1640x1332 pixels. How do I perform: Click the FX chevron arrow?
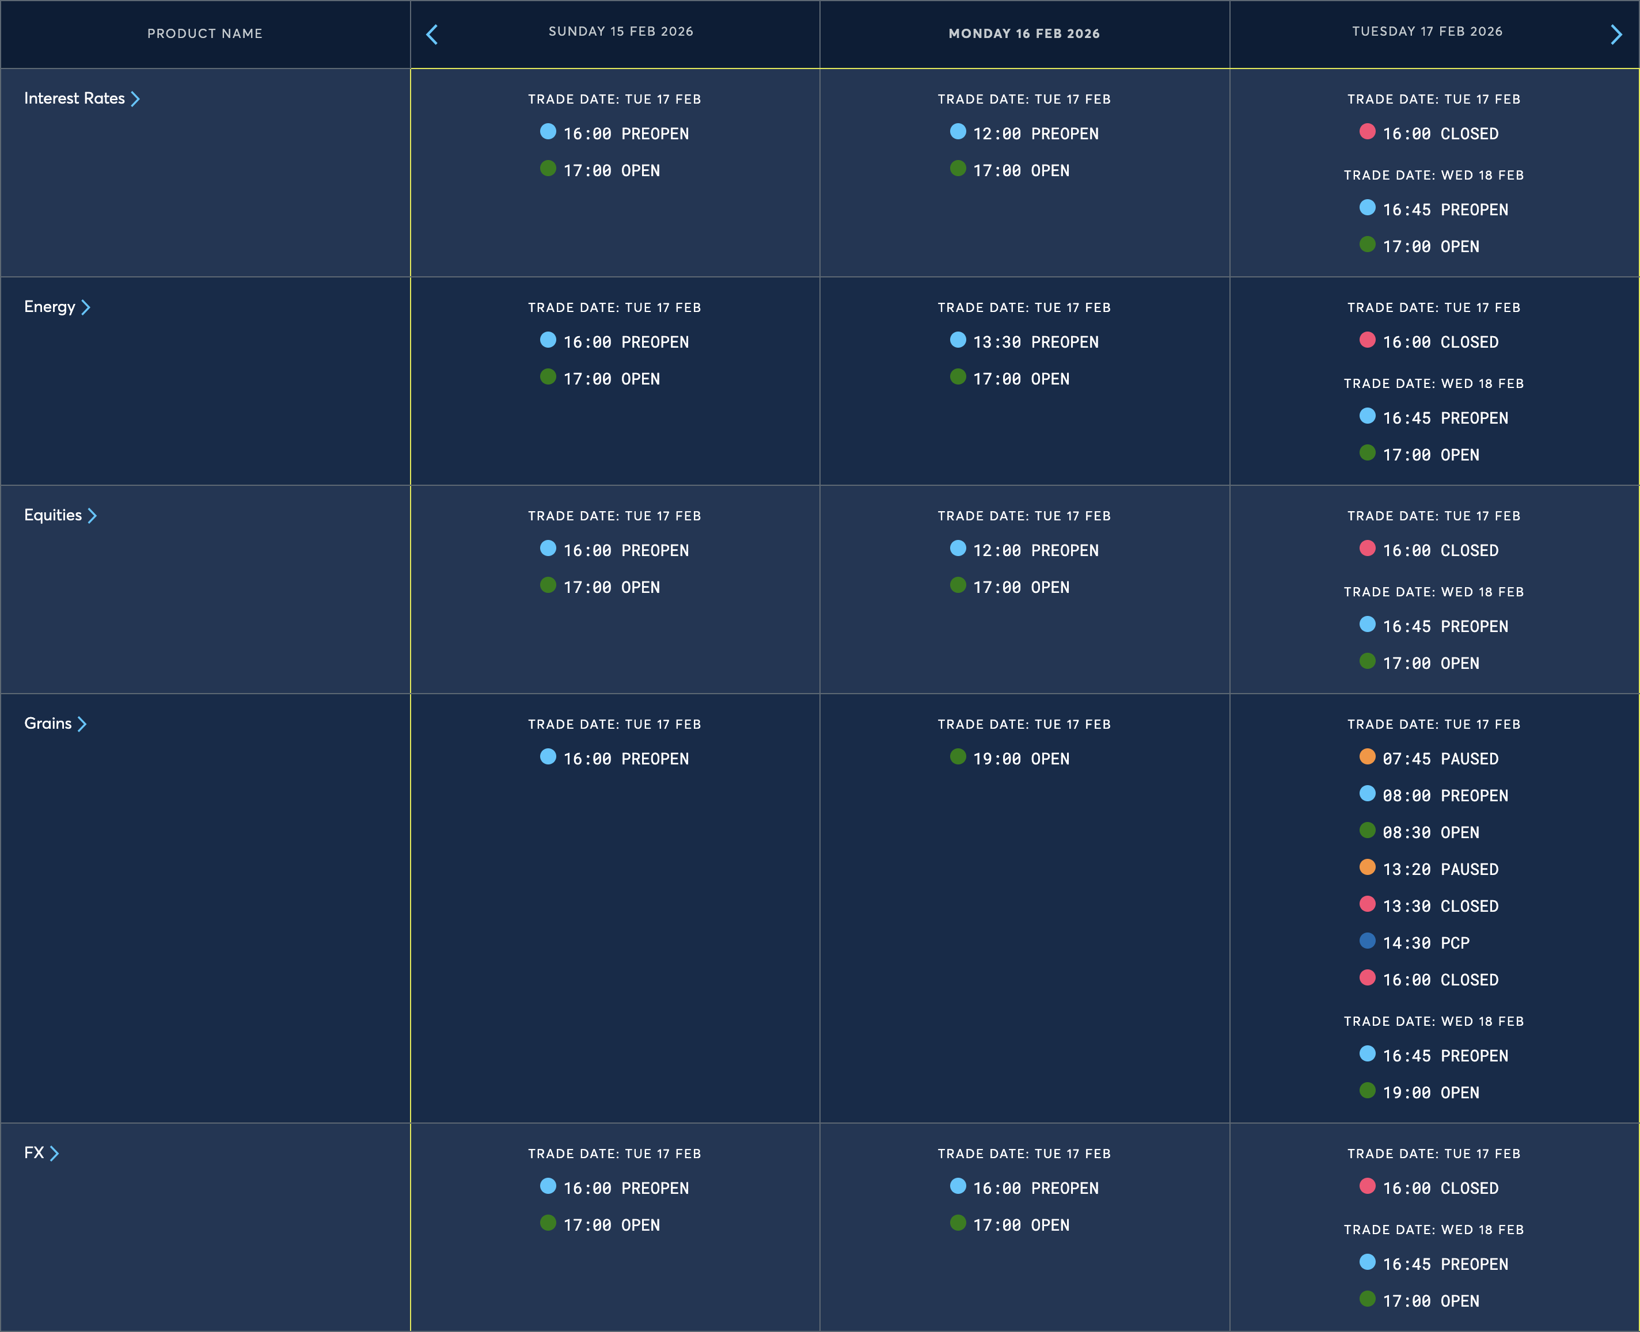click(55, 1153)
